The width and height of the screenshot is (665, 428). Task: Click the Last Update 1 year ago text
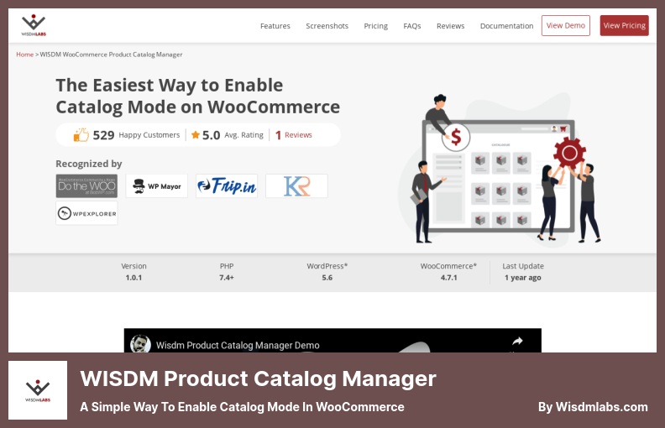[523, 272]
